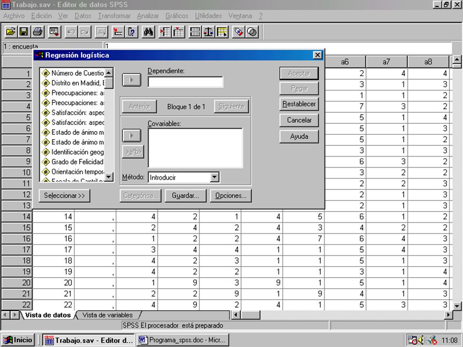Click the Insert Case toolbar icon
Image resolution: width=463 pixels, height=347 pixels.
coord(165,32)
